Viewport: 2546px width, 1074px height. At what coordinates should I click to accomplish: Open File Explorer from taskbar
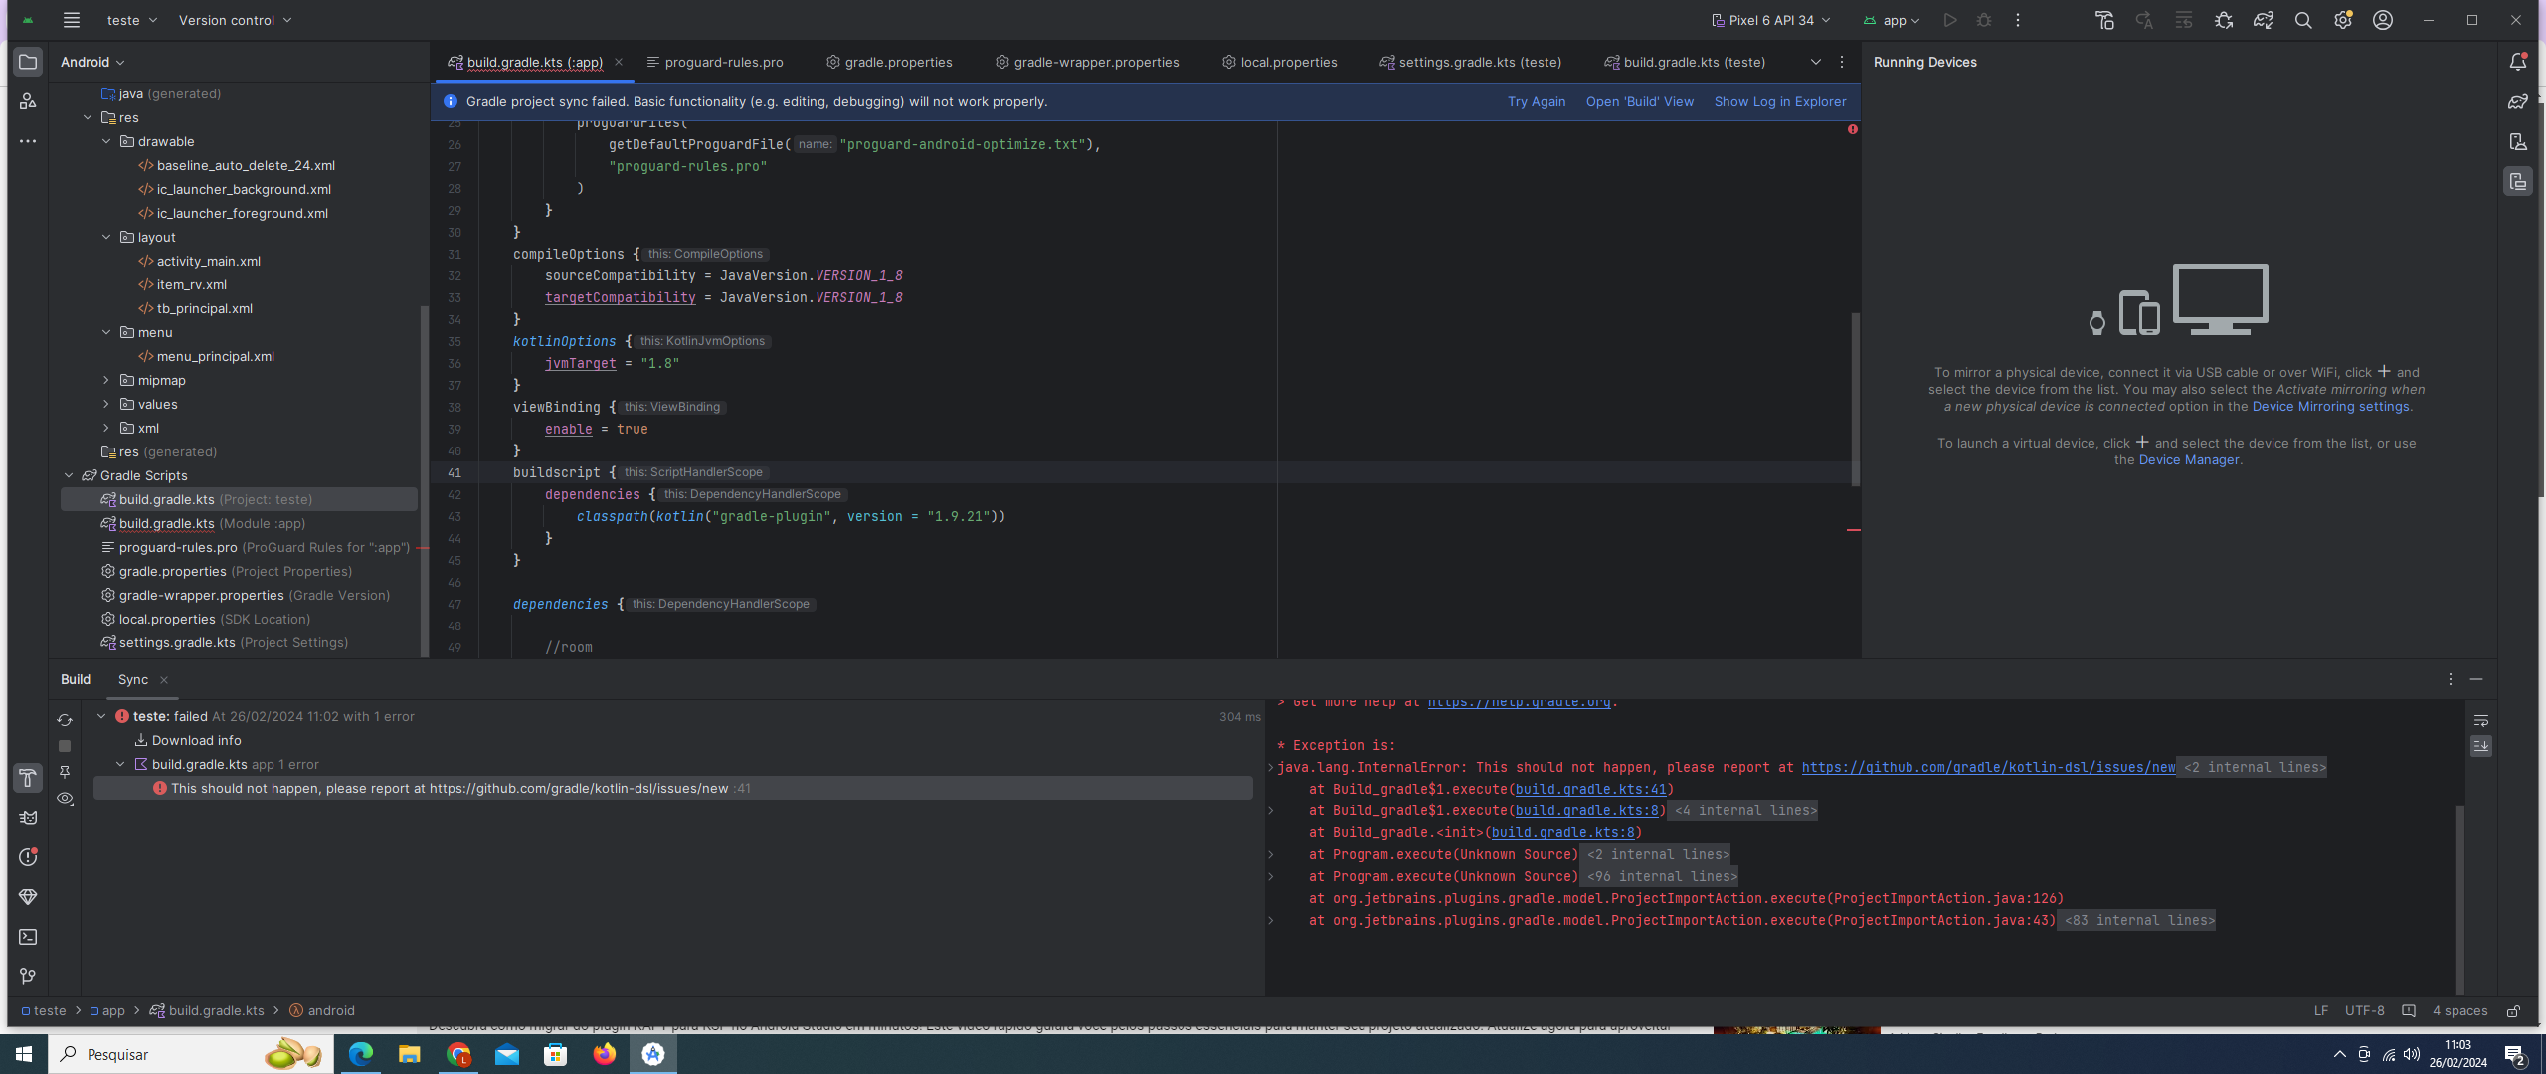pos(409,1054)
